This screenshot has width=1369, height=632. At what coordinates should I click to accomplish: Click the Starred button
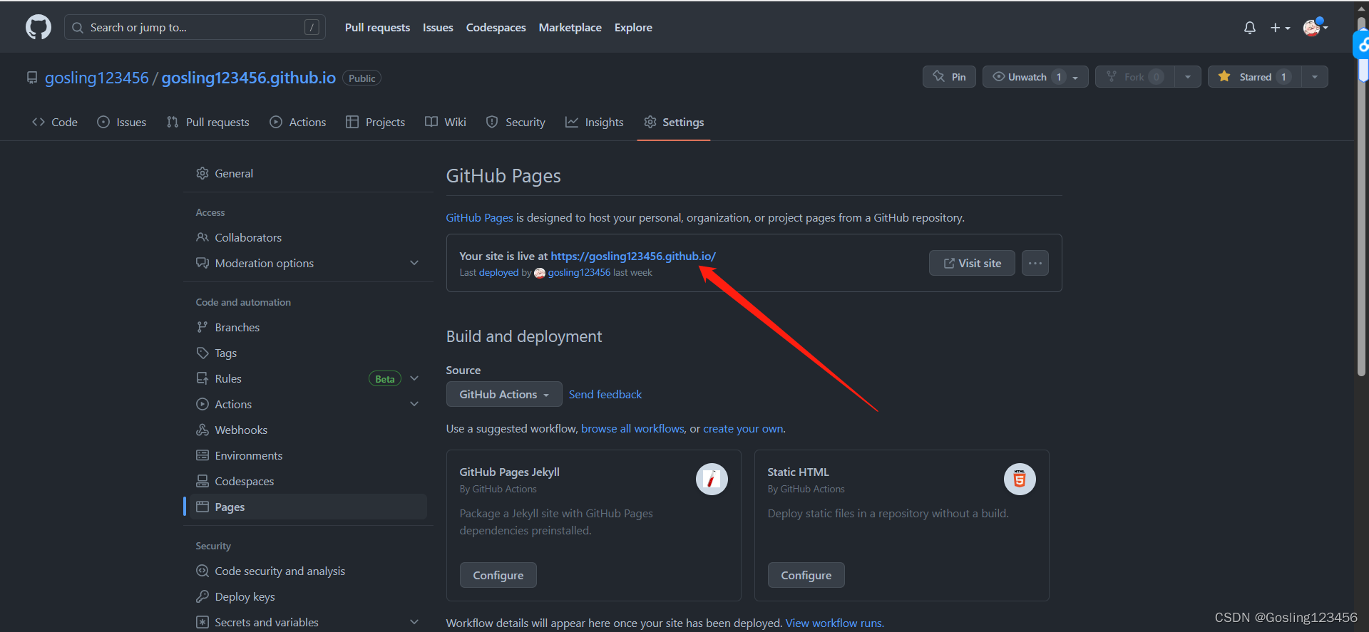point(1254,77)
